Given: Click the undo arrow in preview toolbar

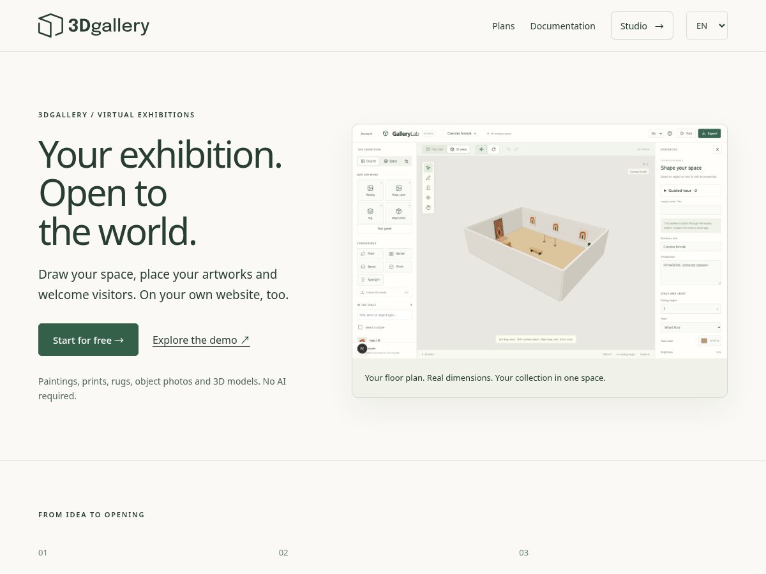Looking at the screenshot, I should pos(509,149).
